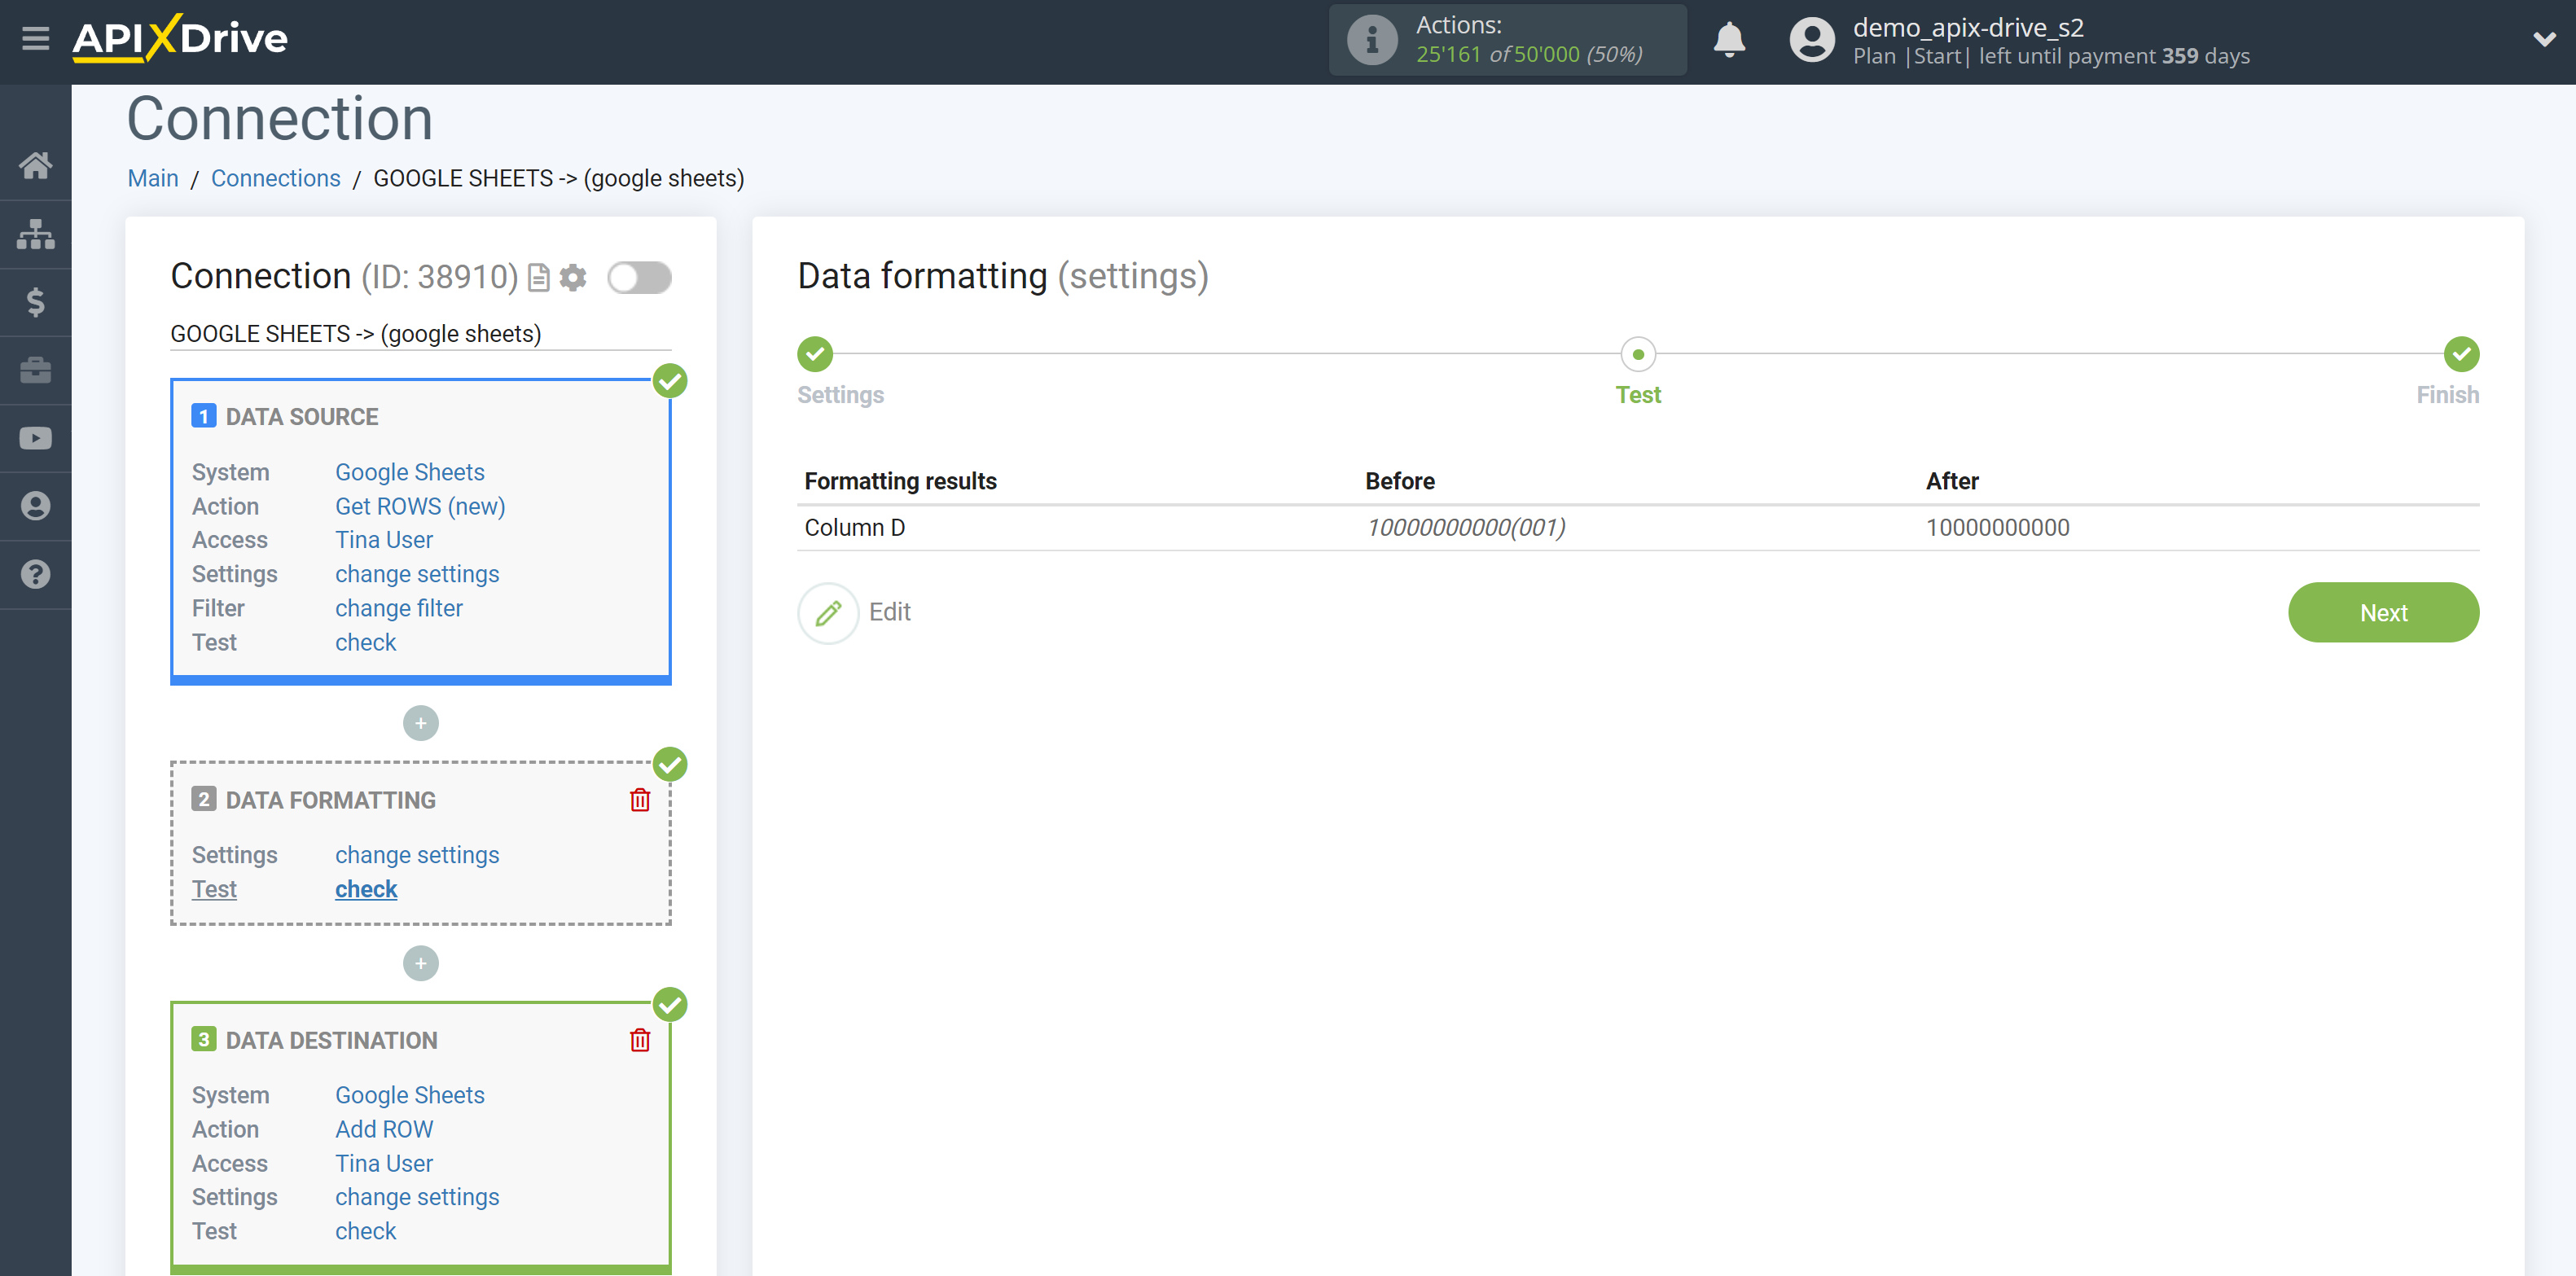2576x1276 pixels.
Task: Toggle the Connection enabled switch
Action: click(639, 276)
